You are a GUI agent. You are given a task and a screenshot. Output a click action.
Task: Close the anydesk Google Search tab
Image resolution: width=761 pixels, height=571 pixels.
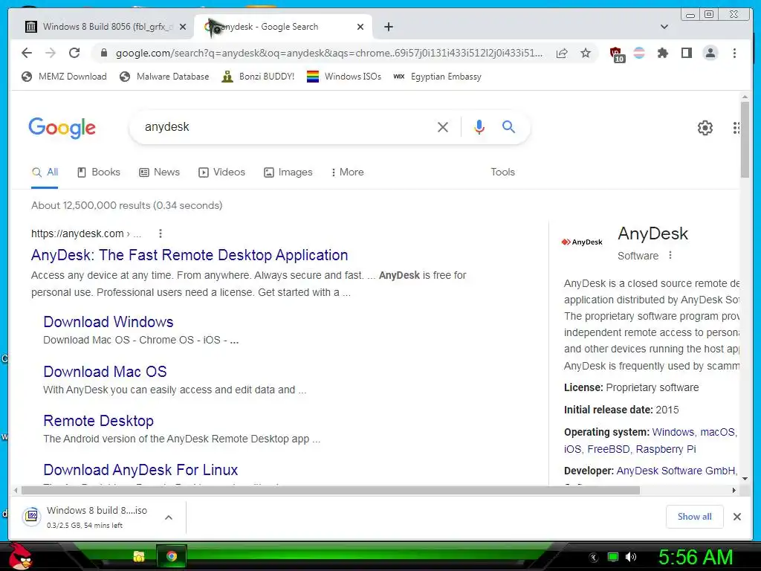[360, 28]
